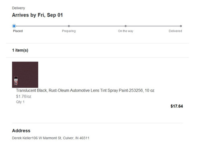Click the Delivered progress dot
The height and width of the screenshot is (157, 201).
coord(181,26)
